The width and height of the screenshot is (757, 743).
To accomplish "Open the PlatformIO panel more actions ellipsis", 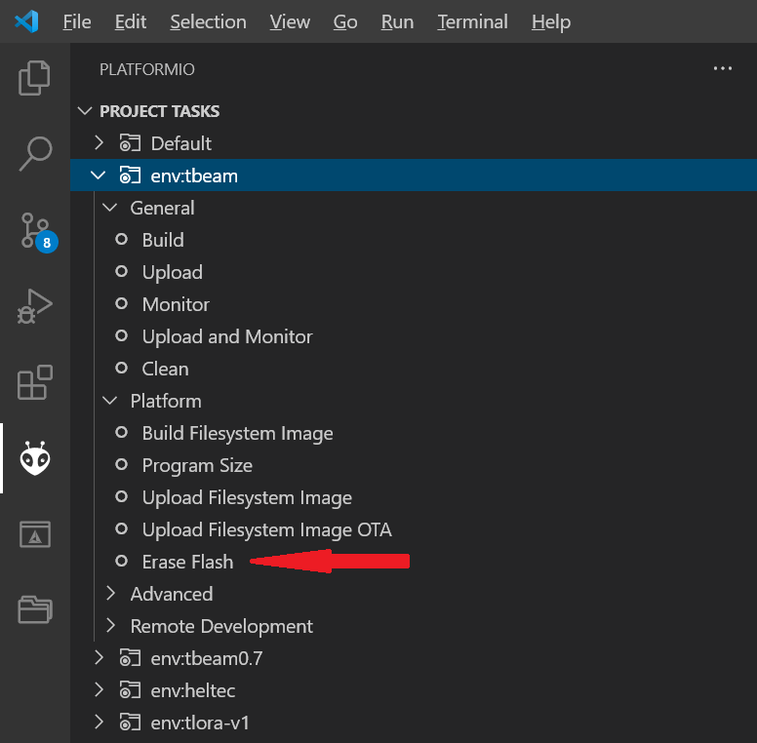I will coord(722,69).
